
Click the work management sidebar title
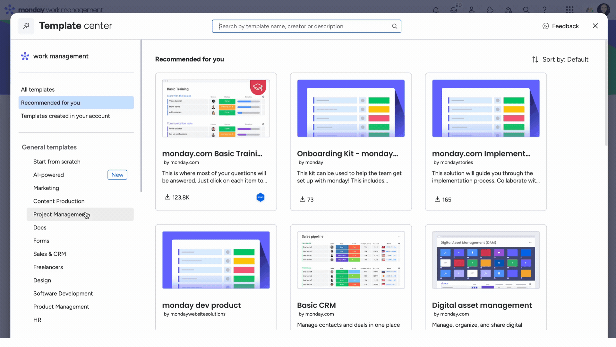tap(61, 56)
